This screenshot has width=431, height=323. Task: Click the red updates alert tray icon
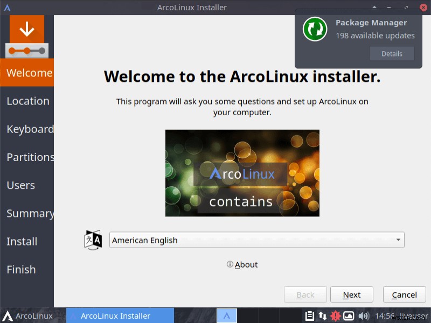[x=335, y=316]
